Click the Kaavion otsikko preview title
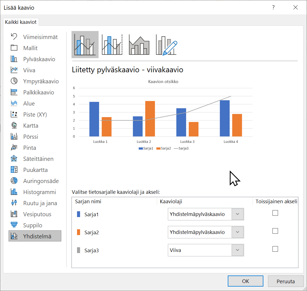Viewport: 307px width, 291px height. [163, 82]
